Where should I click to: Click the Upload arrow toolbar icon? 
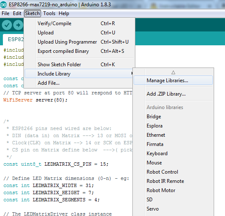pyautogui.click(x=18, y=25)
